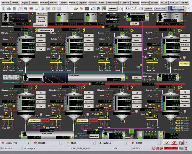
Task: Open the Saturacia tab
Action: click(x=34, y=3)
